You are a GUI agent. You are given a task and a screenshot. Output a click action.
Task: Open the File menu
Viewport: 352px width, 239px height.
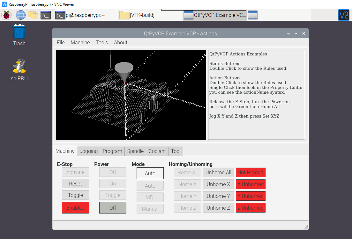coord(61,42)
